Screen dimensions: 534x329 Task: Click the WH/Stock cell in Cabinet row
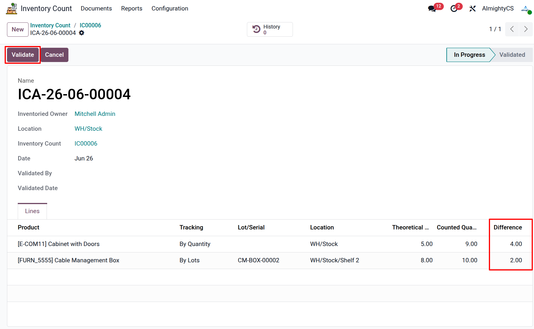pyautogui.click(x=324, y=244)
